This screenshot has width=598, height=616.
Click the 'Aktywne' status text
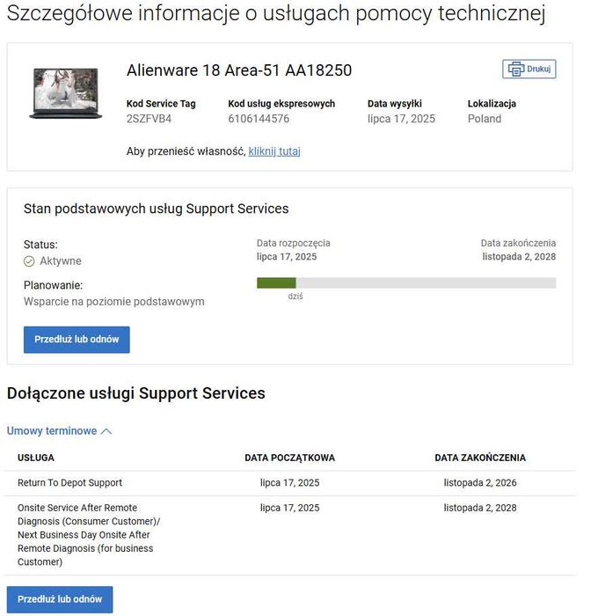[x=61, y=260]
